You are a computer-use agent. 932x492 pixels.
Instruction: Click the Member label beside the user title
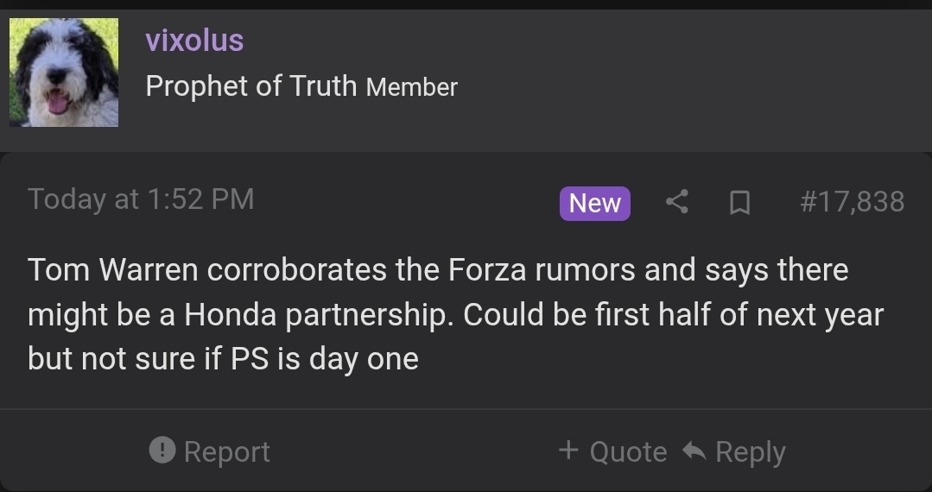point(412,88)
